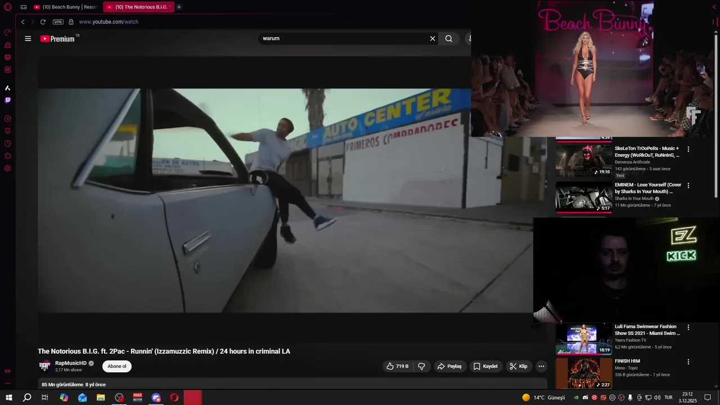
Task: Open a new browser tab
Action: pyautogui.click(x=179, y=7)
